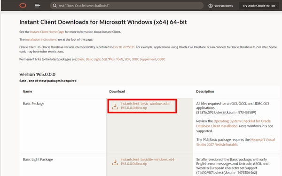Open the ODBC permanent link

161,59
